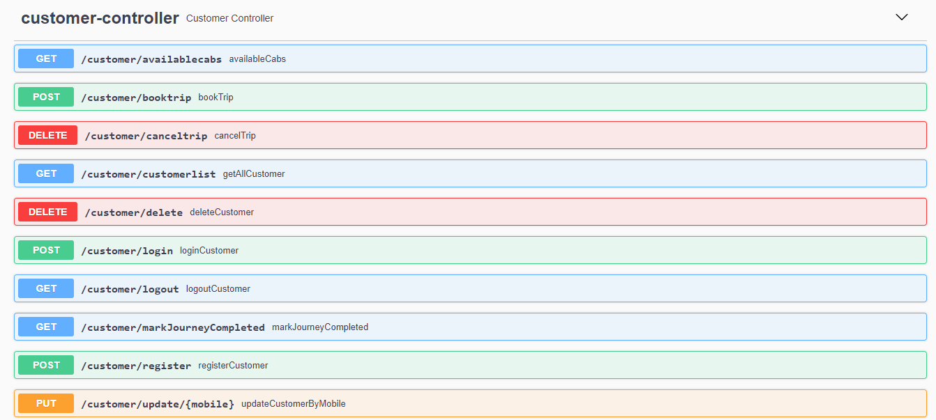Screen dimensions: 936x420
Task: Collapse the customer-controller section with the chevron
Action: coord(901,17)
